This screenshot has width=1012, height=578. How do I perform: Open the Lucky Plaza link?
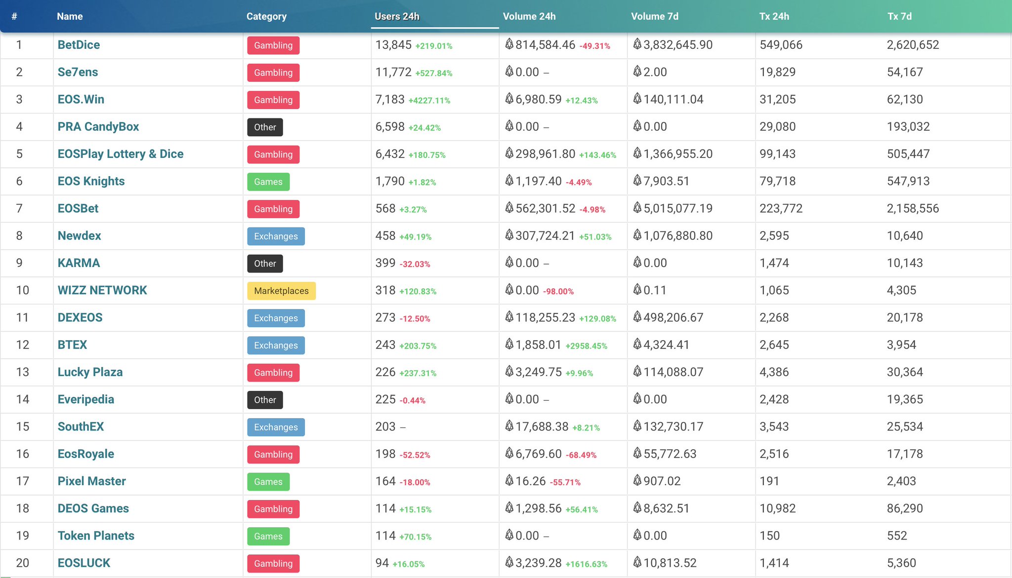(x=90, y=372)
